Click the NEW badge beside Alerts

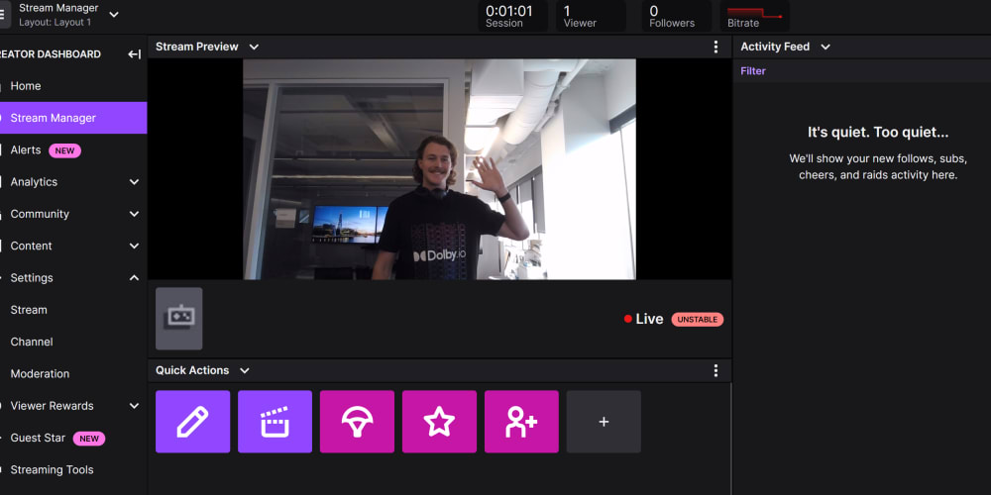point(64,150)
